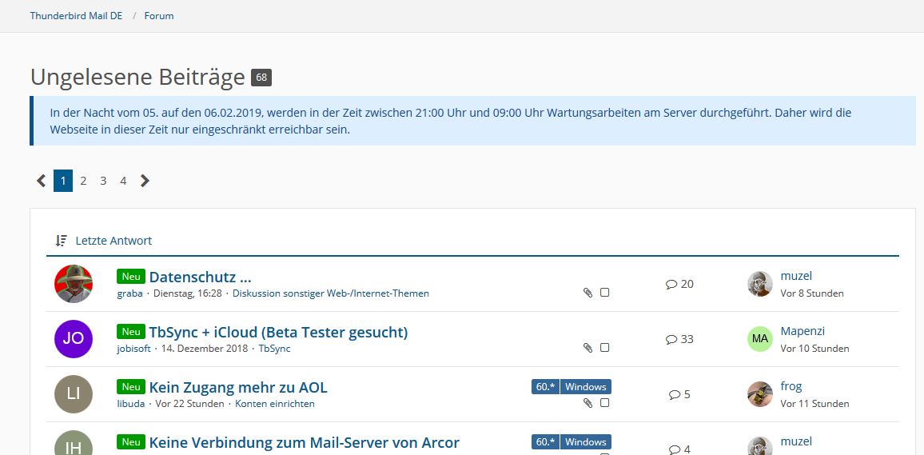Screen dimensions: 924x455
Task: Open the TbSync forum category link
Action: [275, 349]
